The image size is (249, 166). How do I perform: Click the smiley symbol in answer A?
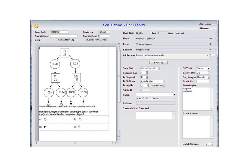(45, 119)
